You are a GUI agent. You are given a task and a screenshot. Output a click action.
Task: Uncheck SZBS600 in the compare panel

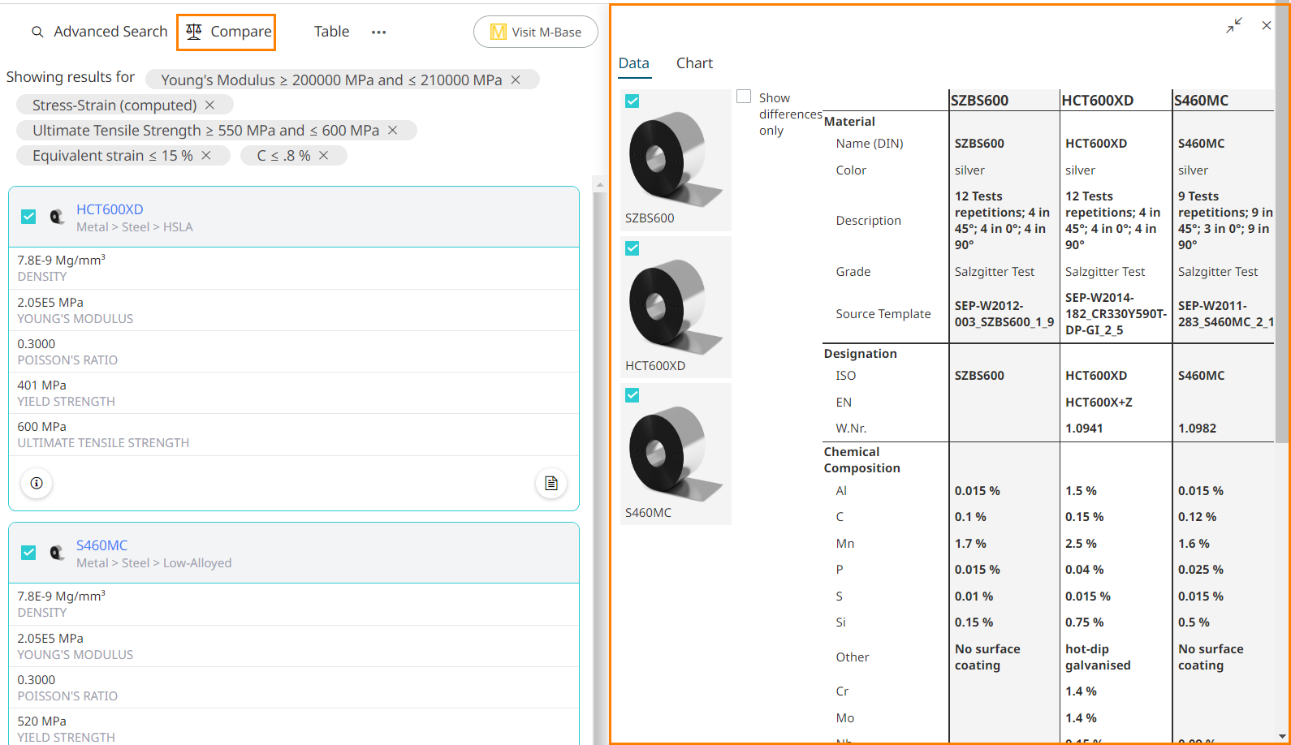[x=633, y=101]
